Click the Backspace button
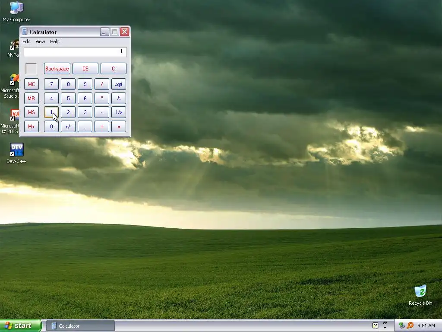 click(x=57, y=69)
